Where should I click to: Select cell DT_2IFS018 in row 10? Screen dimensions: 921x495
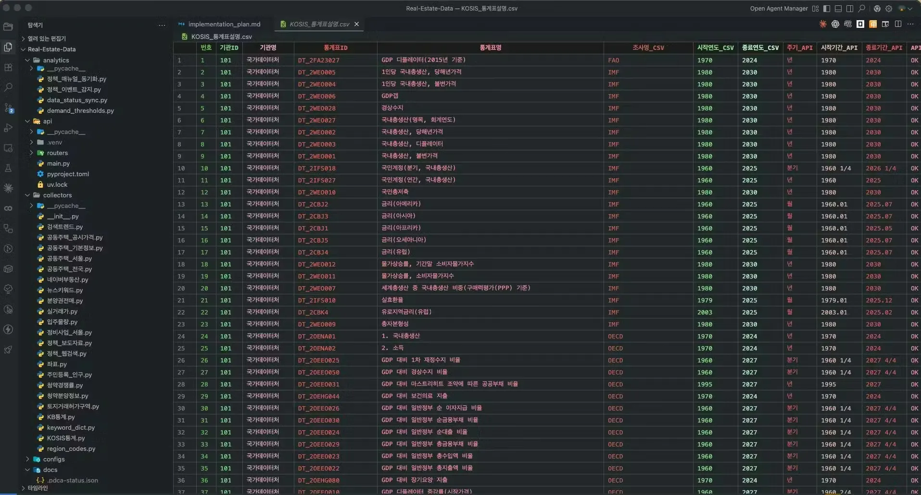tap(335, 168)
